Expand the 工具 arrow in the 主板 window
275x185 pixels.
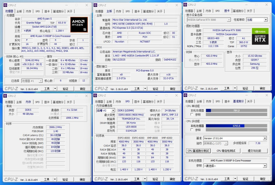(x=145, y=88)
